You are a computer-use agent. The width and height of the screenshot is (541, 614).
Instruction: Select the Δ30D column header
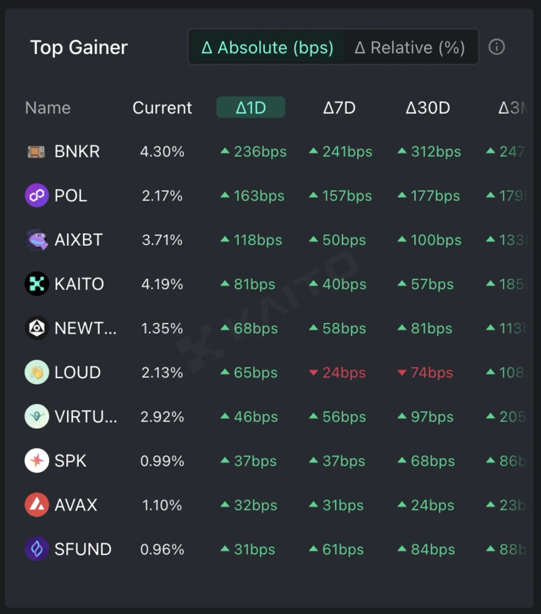tap(427, 108)
